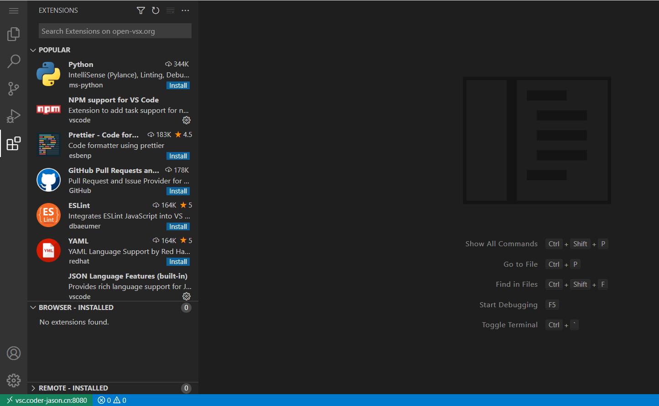Open the ESLint entry title
This screenshot has height=406, width=659.
[79, 206]
